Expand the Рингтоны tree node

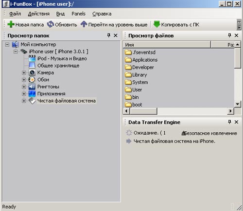(24, 87)
